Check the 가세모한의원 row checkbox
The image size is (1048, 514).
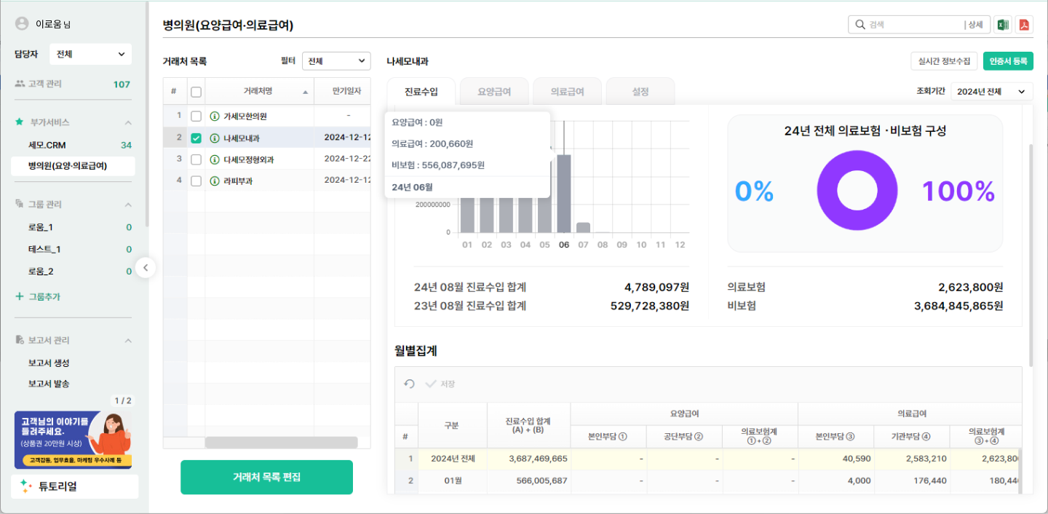click(x=196, y=116)
